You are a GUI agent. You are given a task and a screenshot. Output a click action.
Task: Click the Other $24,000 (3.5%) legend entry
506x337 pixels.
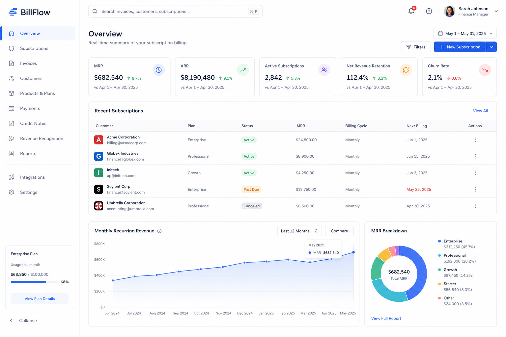tap(455, 301)
